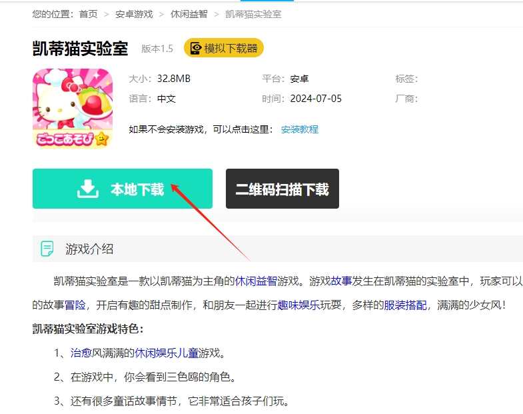Open the 趣味娱乐 hyperlink
Viewport: 523px width, 414px height.
coord(298,305)
